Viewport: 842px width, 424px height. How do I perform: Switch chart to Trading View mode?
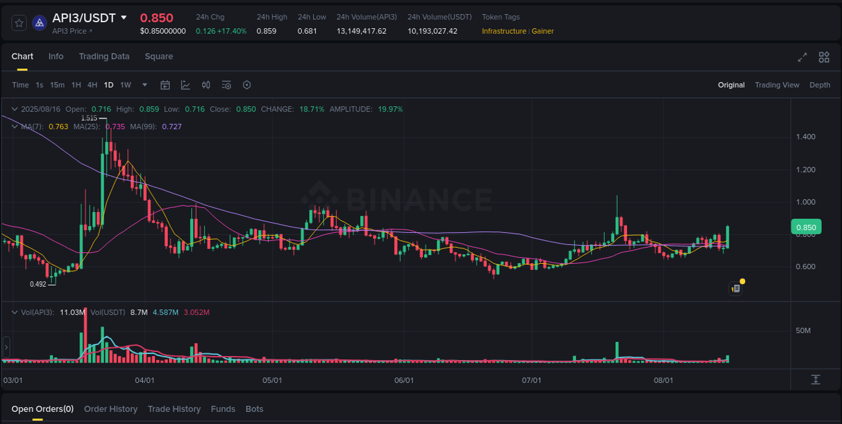pos(777,85)
